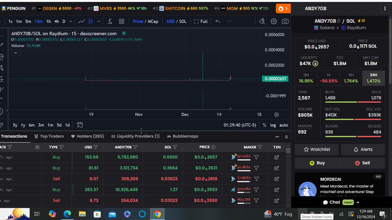Click the time axis settings icon at chart corner
Viewport: 392px width, 220px height.
pyautogui.click(x=277, y=115)
